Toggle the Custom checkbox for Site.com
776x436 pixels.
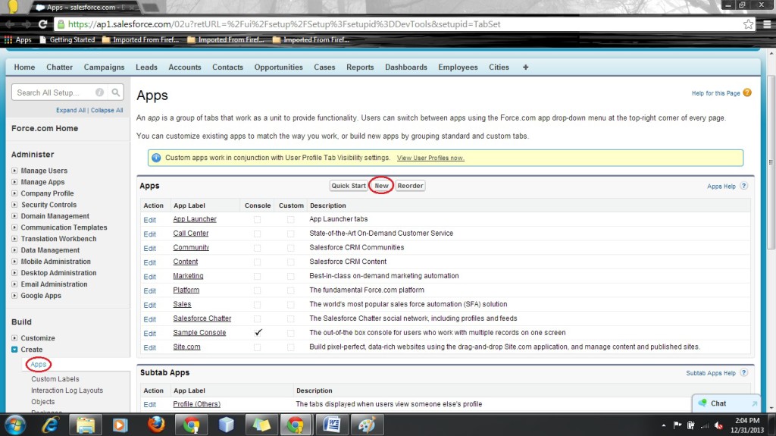[290, 347]
